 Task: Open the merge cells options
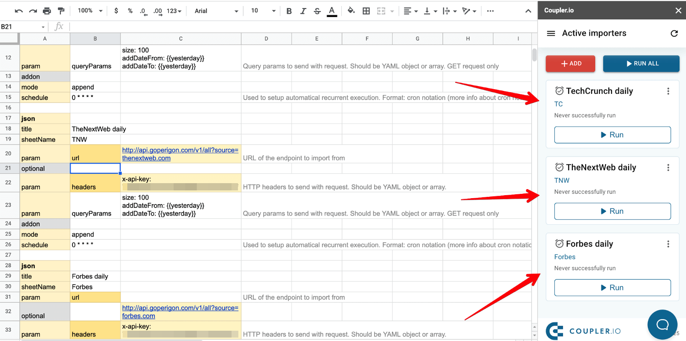click(x=385, y=11)
